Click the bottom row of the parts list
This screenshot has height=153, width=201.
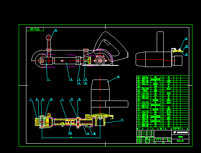click(x=163, y=126)
